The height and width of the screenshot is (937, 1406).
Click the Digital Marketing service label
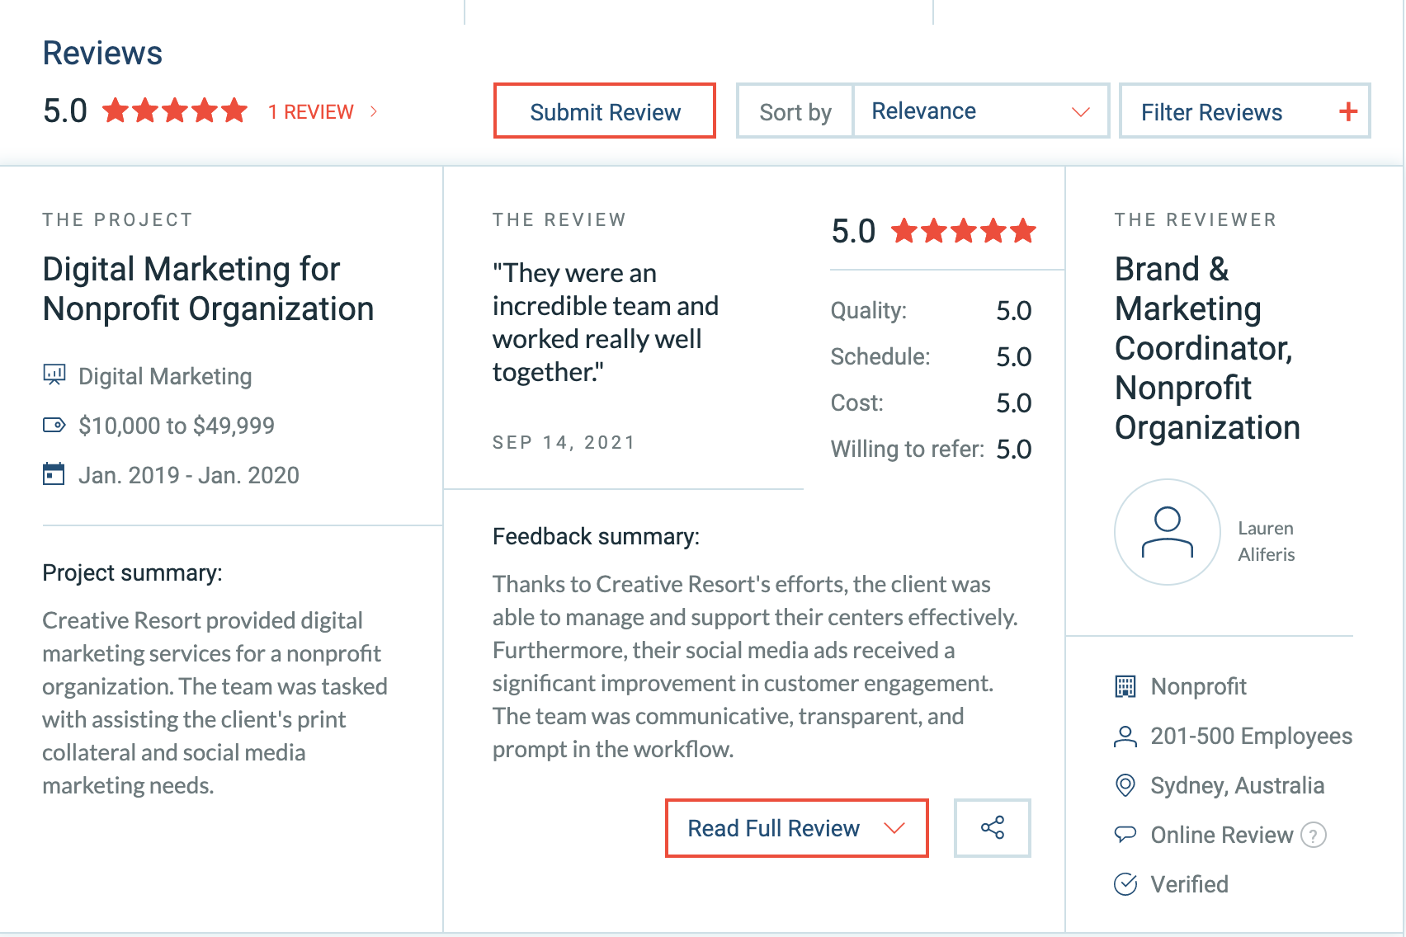click(x=165, y=376)
